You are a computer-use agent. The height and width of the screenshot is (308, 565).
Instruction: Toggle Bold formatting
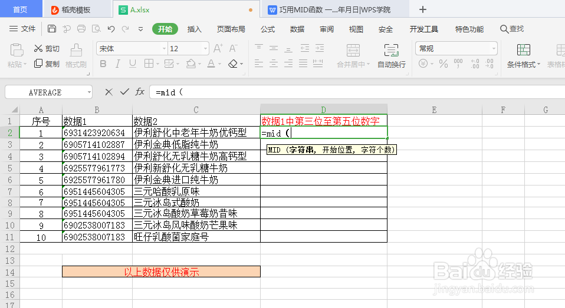(103, 64)
